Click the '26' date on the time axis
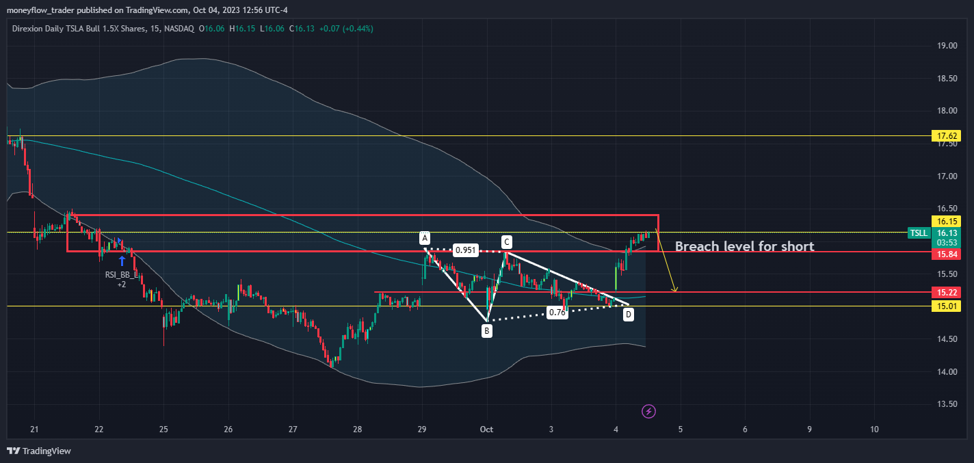This screenshot has width=974, height=463. click(228, 429)
